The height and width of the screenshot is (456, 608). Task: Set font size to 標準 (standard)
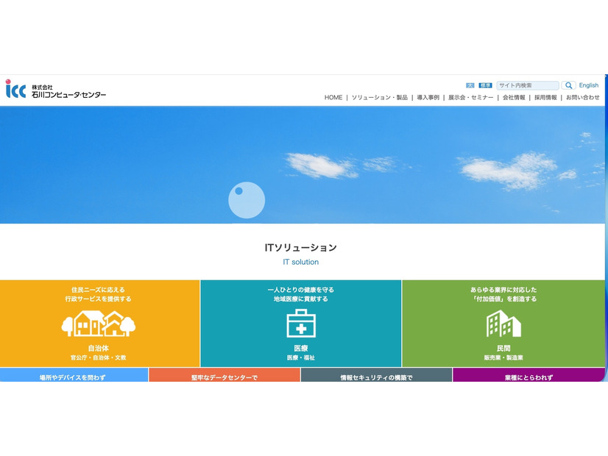[485, 85]
